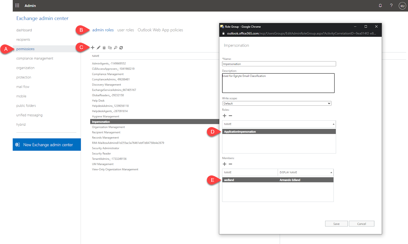The width and height of the screenshot is (408, 244).
Task: Click the edit pencil icon
Action: pos(98,48)
